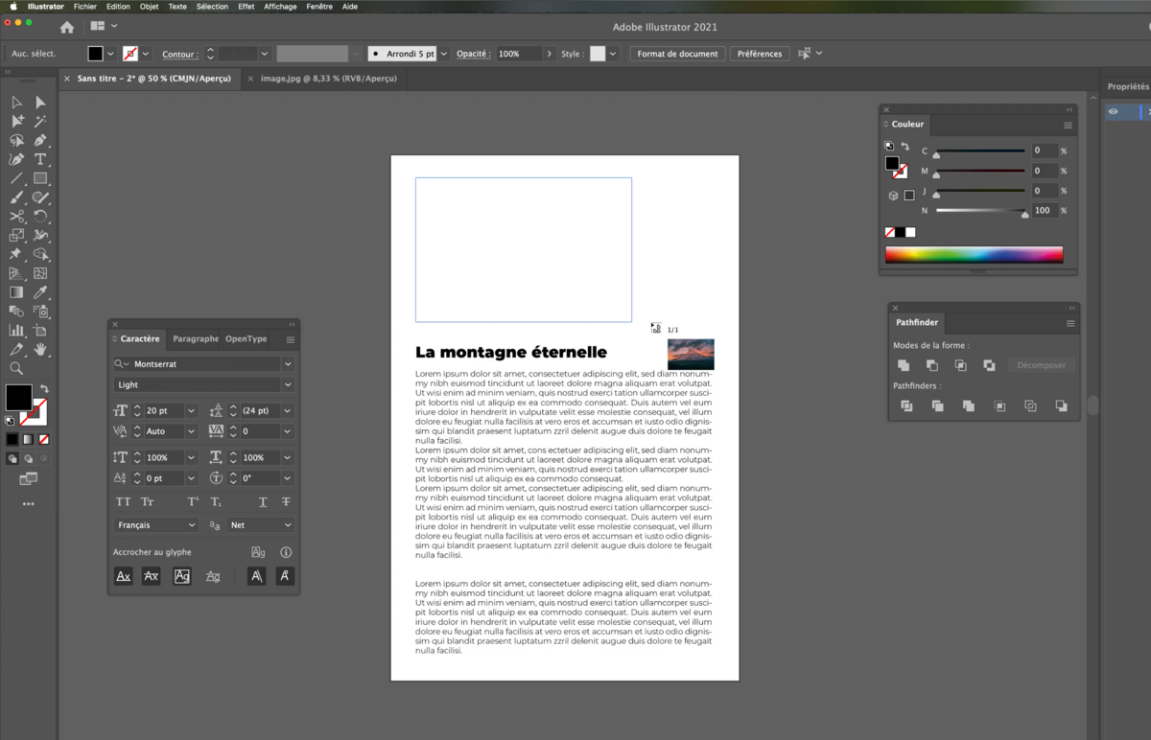Click the CMYK spectrum bar in Couleur panel
Viewport: 1151px width, 740px height.
974,254
